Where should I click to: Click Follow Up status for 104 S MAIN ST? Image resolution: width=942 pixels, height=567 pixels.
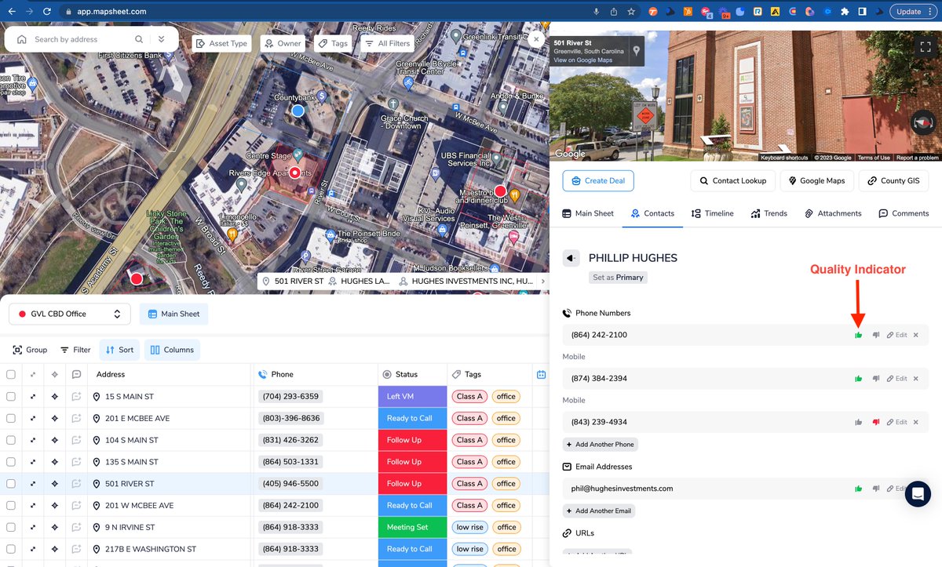pyautogui.click(x=412, y=440)
